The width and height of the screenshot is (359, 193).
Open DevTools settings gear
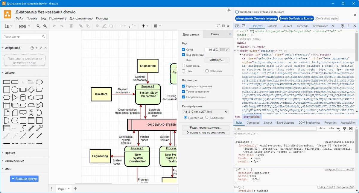[x=343, y=26]
